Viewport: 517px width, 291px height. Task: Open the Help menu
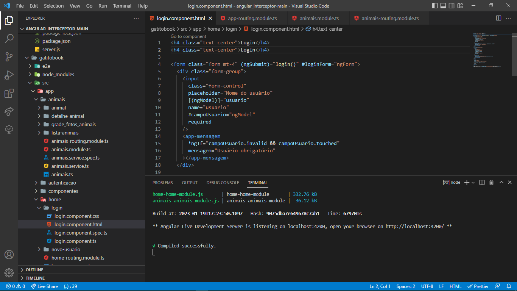click(143, 6)
